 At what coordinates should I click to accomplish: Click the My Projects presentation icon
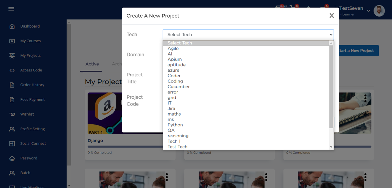coord(12,56)
